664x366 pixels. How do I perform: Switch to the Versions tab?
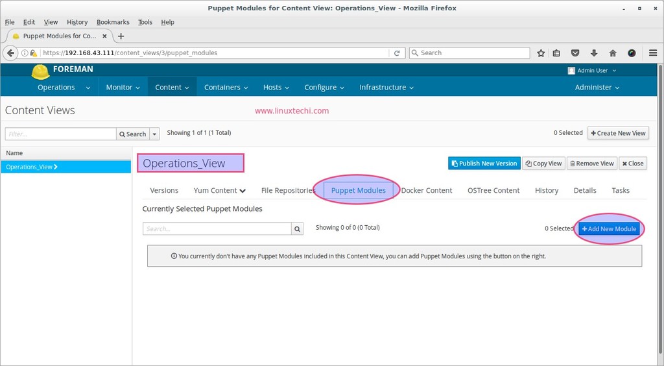point(164,191)
